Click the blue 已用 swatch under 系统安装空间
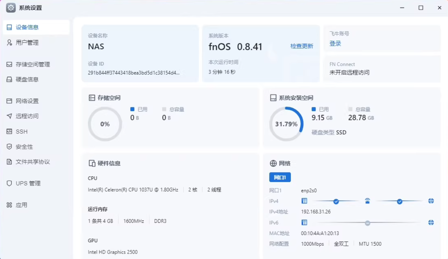448x259 pixels. [314, 109]
